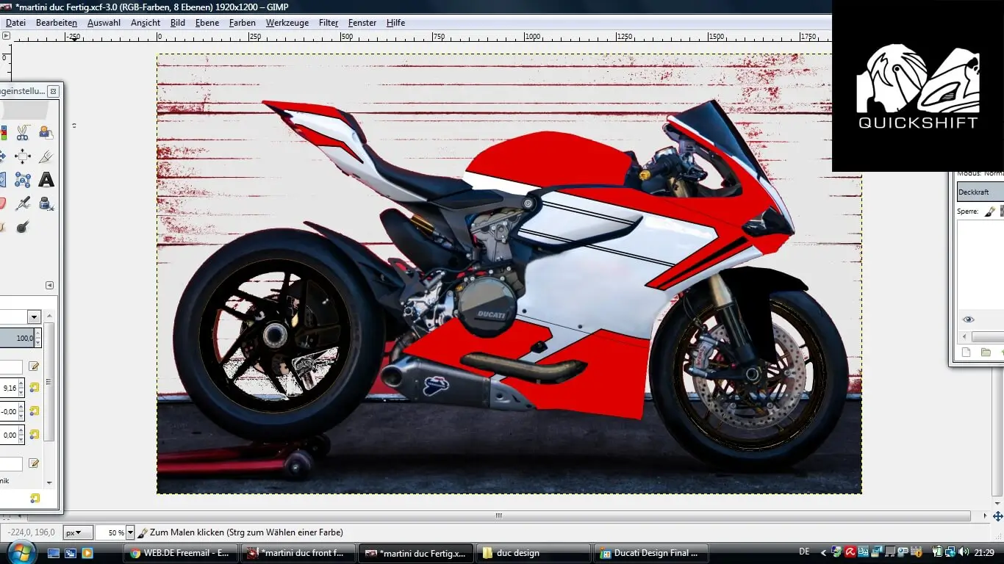
Task: Switch to martini duc Fertig taskbar window
Action: point(417,553)
